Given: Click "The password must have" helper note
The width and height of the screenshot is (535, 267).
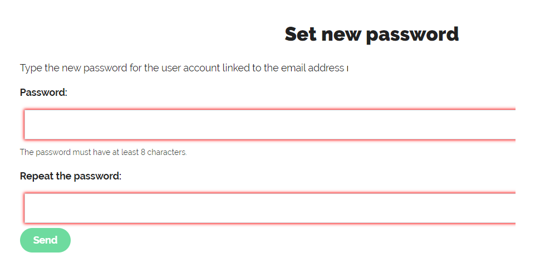Looking at the screenshot, I should [62, 152].
